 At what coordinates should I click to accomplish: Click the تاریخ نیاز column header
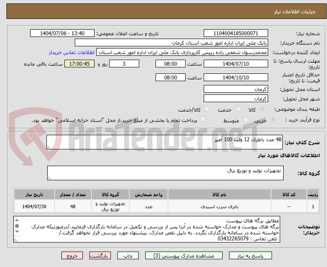(34, 194)
